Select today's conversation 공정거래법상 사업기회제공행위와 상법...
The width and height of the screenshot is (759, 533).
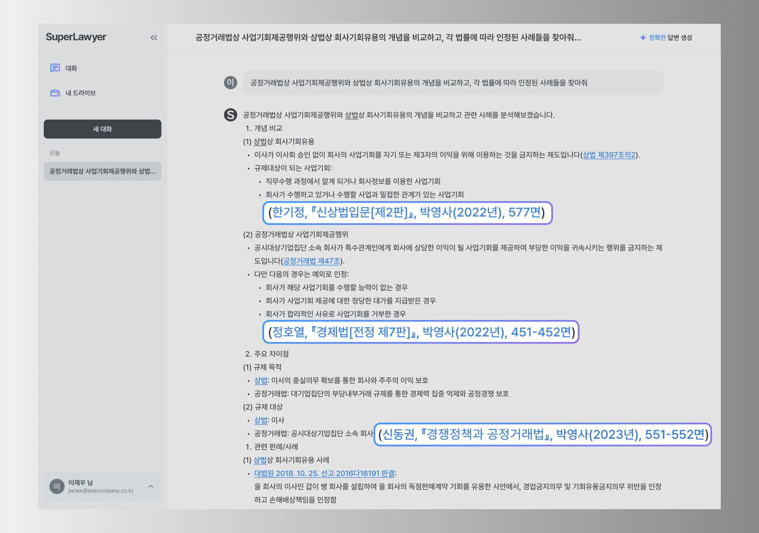point(102,171)
